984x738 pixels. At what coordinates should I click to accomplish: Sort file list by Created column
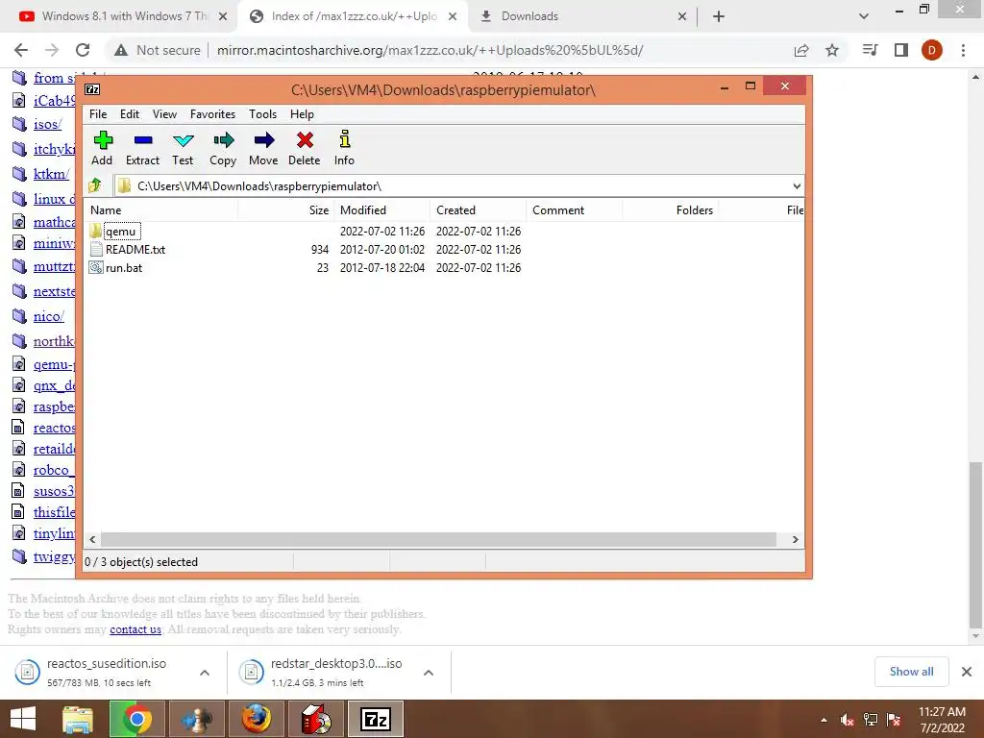pyautogui.click(x=479, y=210)
